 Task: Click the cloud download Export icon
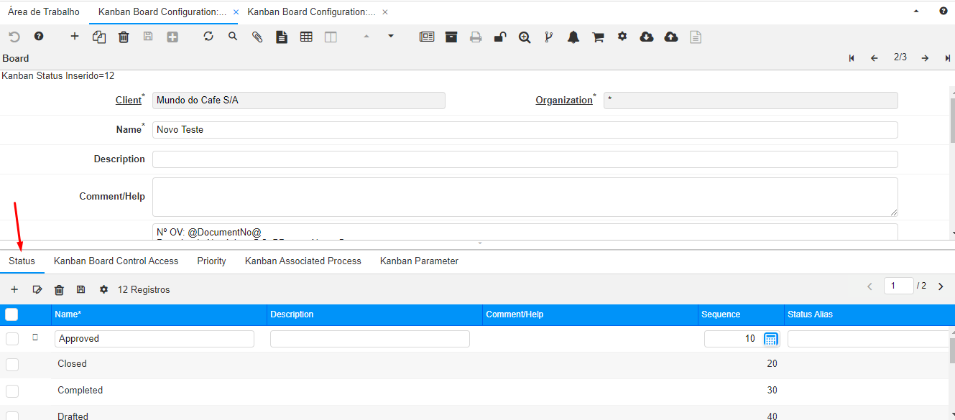647,37
